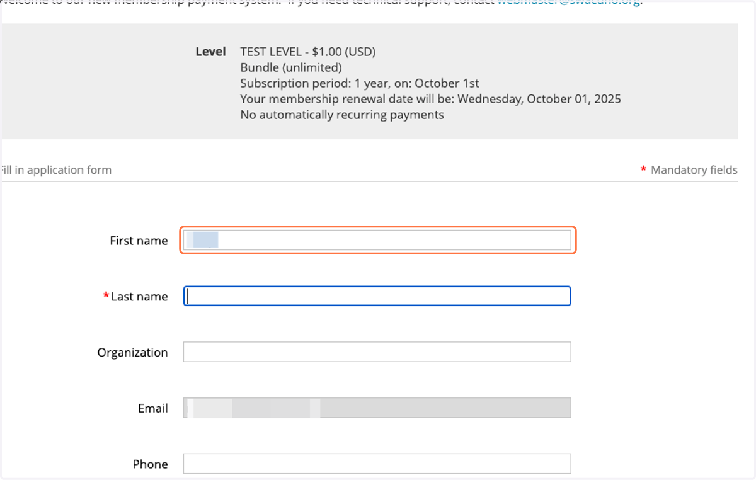Screen dimensions: 756x480
Task: Select the Organization text box
Action: click(x=377, y=352)
